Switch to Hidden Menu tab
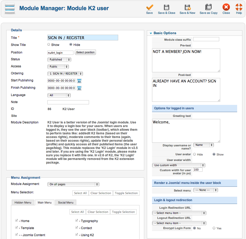Image resolution: width=246 pixels, height=239 pixels. 23,202
